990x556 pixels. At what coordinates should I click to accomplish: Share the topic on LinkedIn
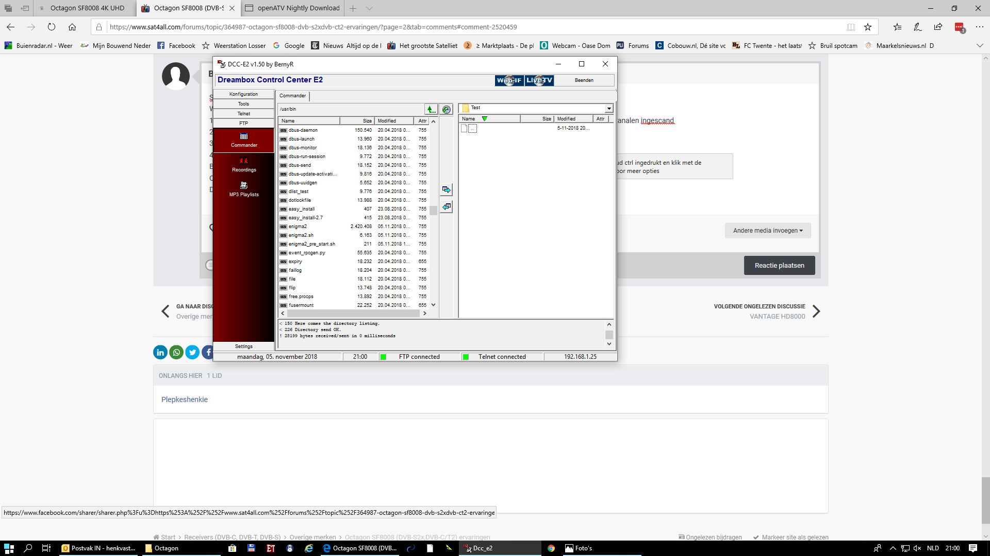coord(160,352)
